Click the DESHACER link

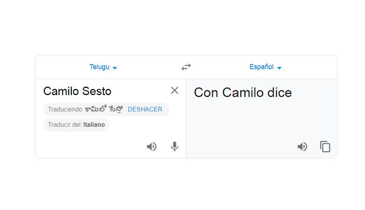145,109
